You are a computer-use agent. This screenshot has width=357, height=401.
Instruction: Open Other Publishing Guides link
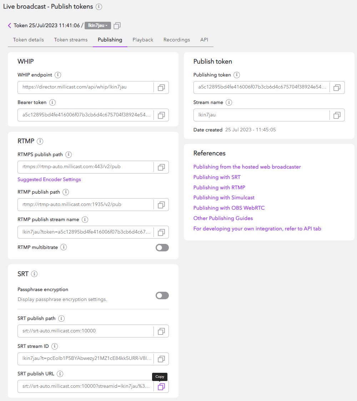point(223,218)
